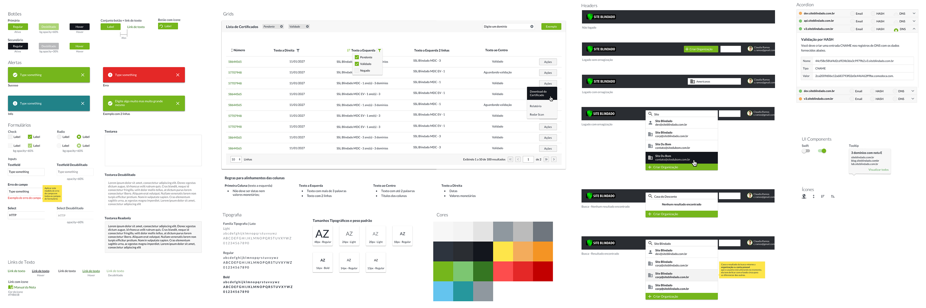Click the vertical resize arrows icon in Ícones
Viewport: 926px width, 308px height.
coord(813,196)
